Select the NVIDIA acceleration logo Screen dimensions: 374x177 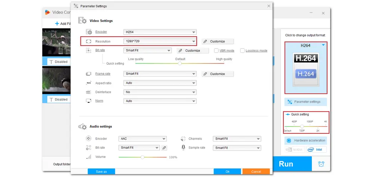tap(294, 150)
